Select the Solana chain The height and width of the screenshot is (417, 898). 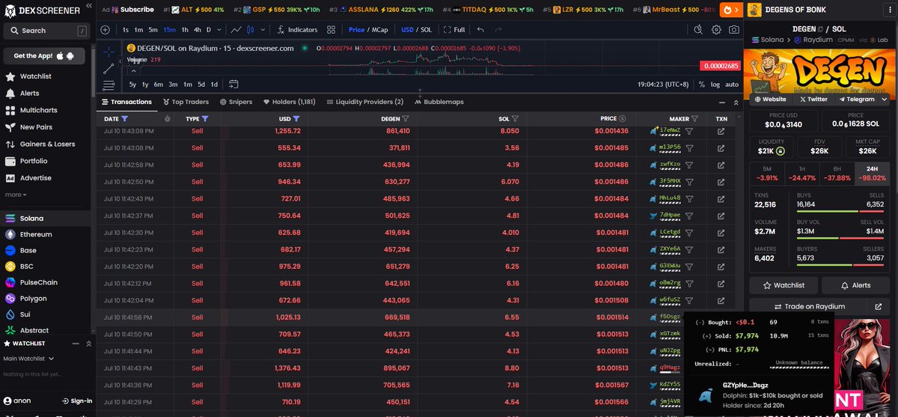[46, 219]
